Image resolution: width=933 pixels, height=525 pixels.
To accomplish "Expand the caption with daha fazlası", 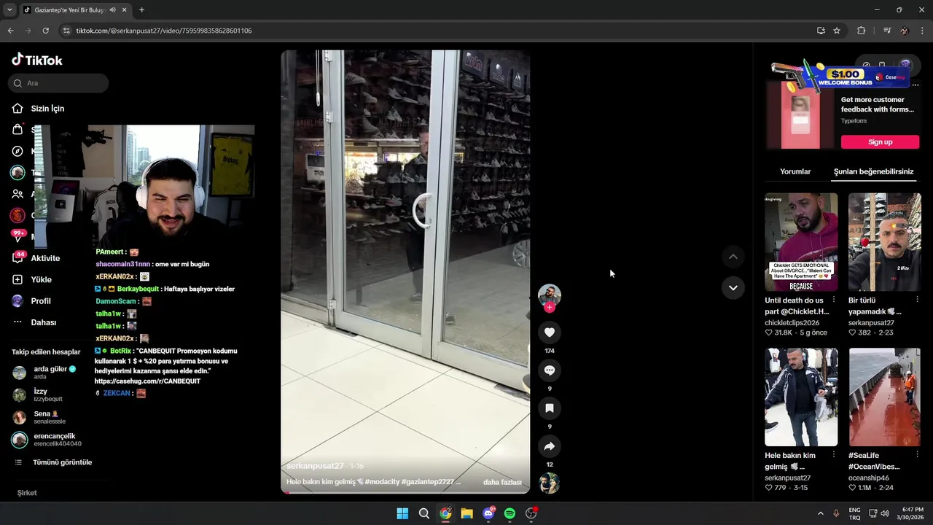I will [502, 482].
